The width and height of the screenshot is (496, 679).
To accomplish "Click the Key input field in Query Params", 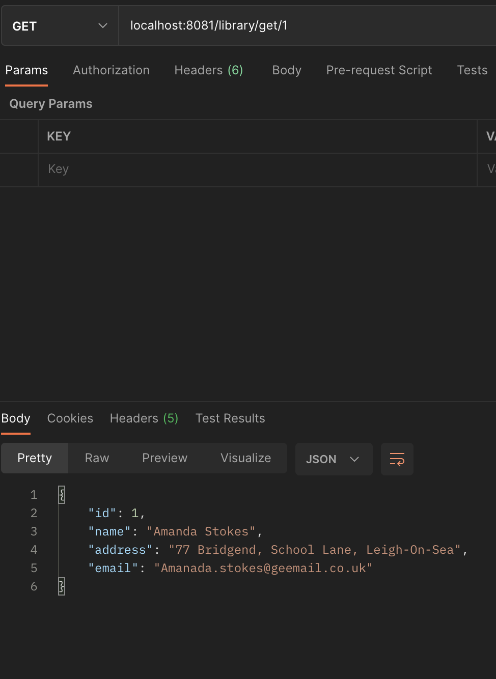I will click(x=257, y=169).
